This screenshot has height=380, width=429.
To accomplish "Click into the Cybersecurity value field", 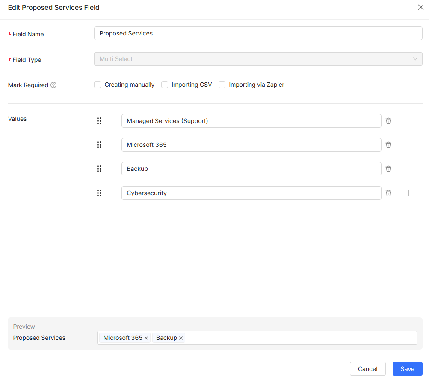I will 251,193.
